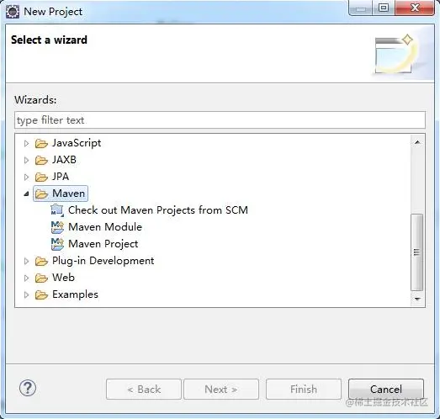Expand the Web category

26,278
